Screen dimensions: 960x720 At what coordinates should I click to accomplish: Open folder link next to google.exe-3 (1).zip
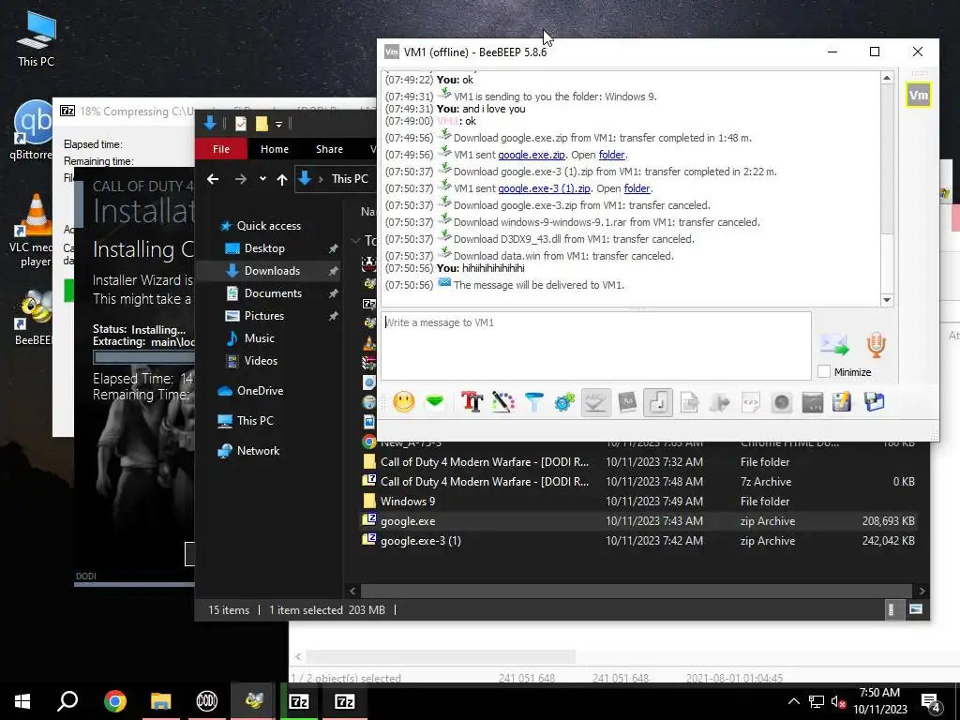coord(637,188)
